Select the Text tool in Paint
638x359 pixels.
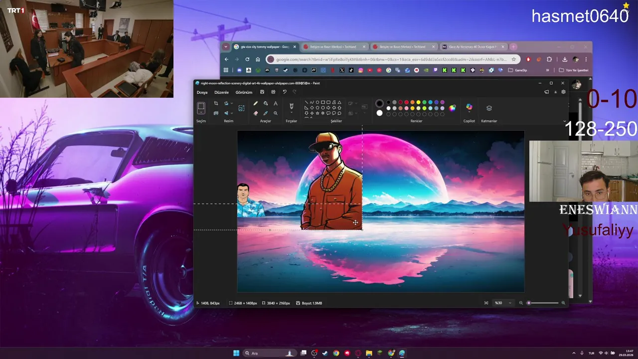coord(276,103)
